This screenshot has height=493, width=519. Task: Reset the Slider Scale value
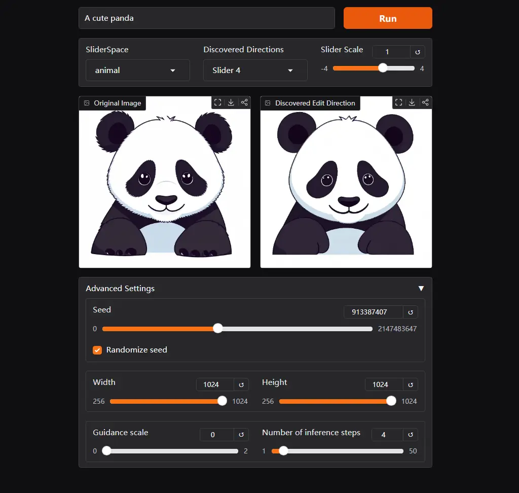pos(418,52)
